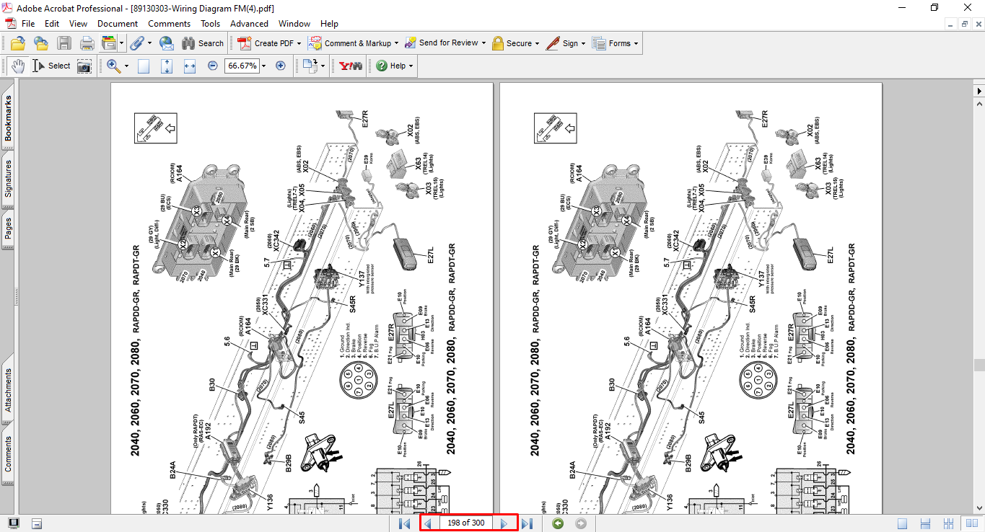
Task: Click the Search button
Action: point(203,43)
